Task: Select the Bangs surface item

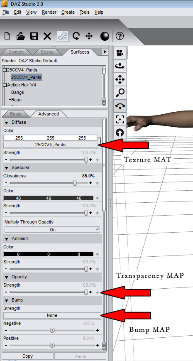Action: pos(17,92)
